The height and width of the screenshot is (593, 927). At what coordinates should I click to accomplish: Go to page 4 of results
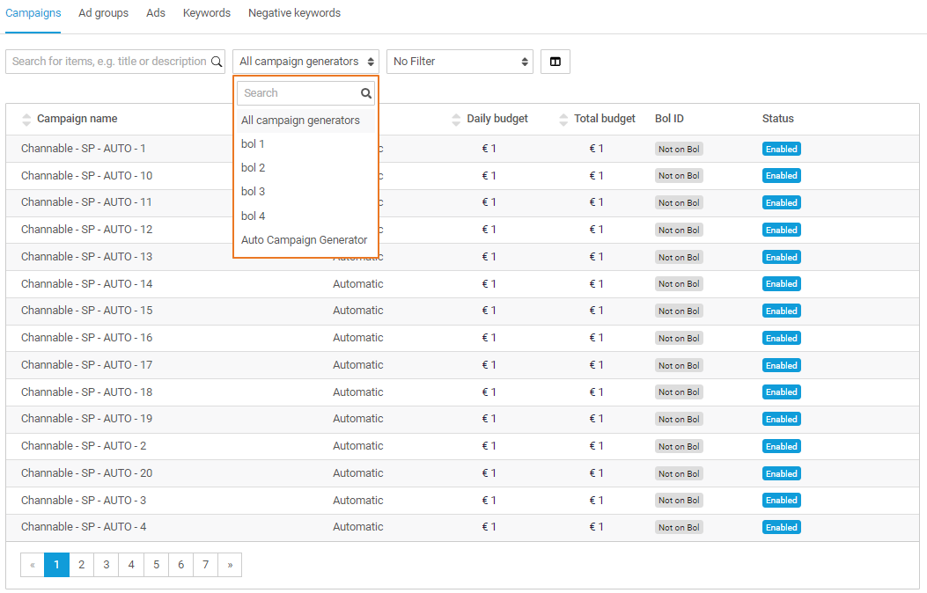tap(131, 565)
